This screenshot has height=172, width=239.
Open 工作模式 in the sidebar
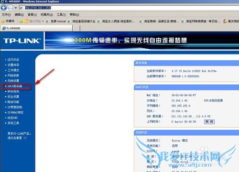[x=13, y=70]
